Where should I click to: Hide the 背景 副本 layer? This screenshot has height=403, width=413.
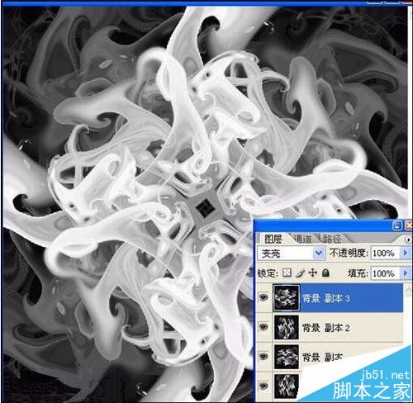click(263, 357)
